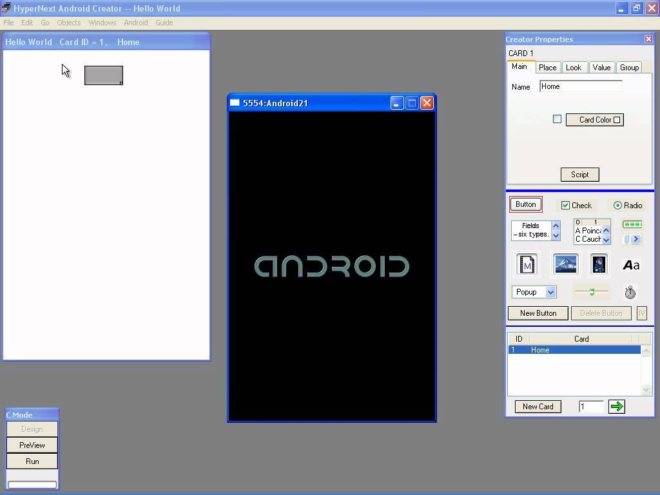Select the Button control type

click(525, 204)
